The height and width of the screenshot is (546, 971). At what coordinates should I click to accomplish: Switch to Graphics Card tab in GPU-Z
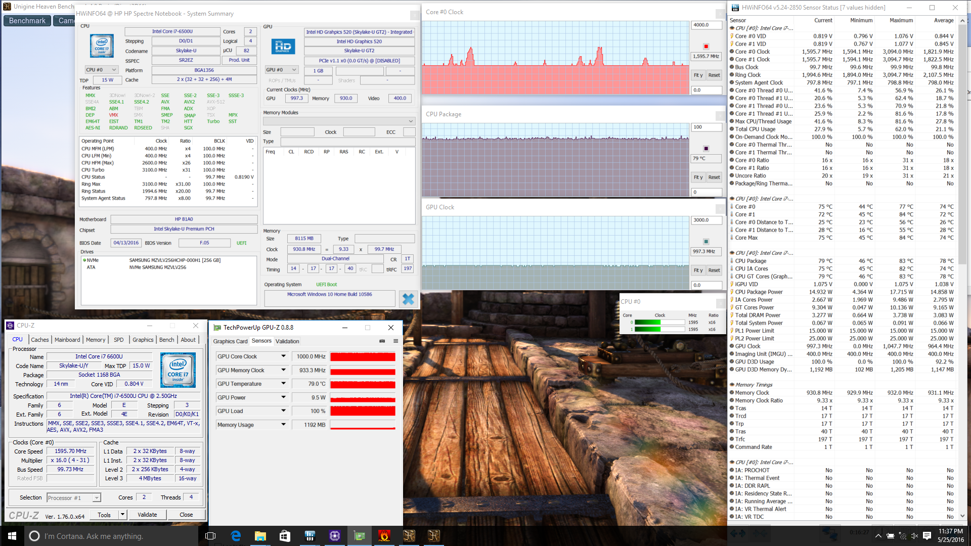click(x=230, y=341)
